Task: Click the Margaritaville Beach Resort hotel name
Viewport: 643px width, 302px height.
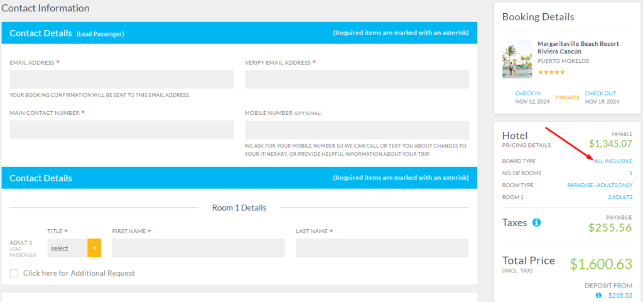Action: click(x=578, y=48)
